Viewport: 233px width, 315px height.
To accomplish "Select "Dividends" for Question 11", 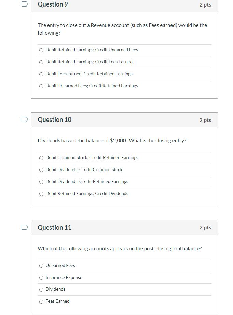I will click(41, 289).
